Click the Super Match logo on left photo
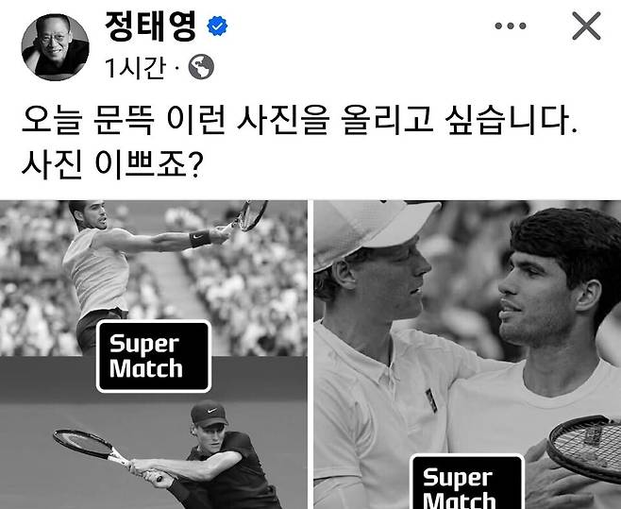 point(154,356)
